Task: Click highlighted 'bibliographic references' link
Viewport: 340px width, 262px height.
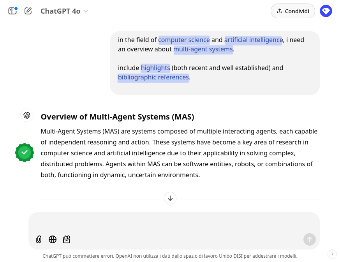Action: (x=153, y=77)
